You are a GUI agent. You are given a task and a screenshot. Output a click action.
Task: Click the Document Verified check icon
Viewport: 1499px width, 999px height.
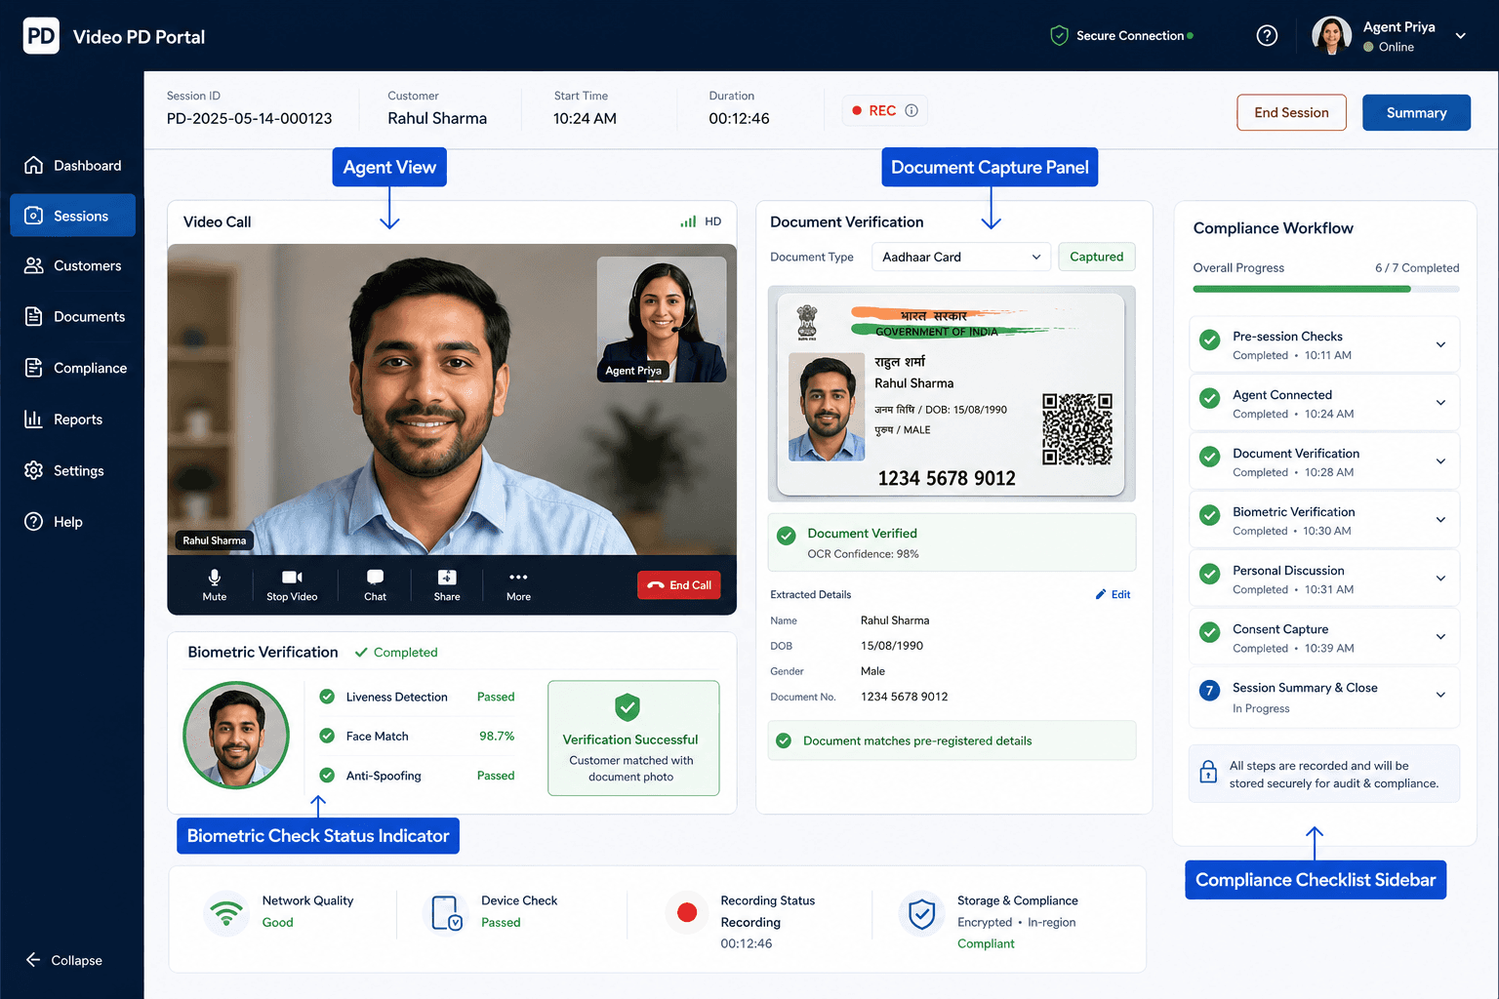(x=786, y=536)
